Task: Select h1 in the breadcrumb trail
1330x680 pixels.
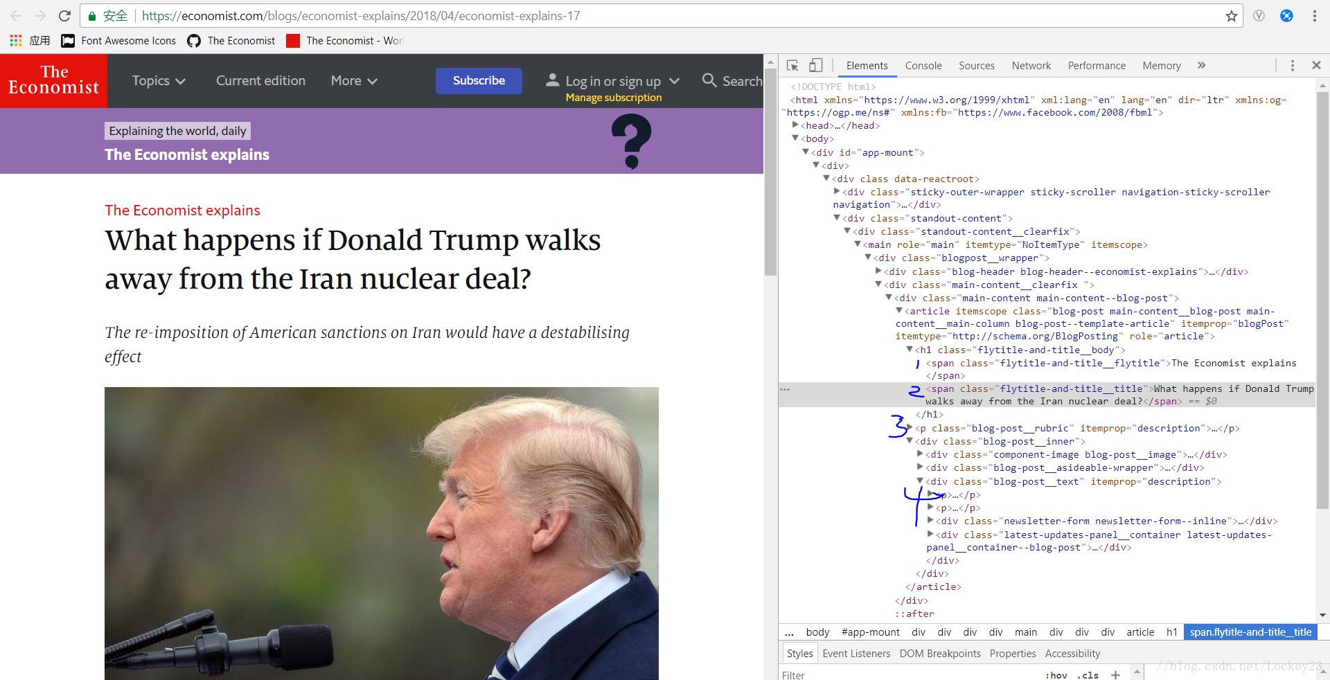Action: click(1171, 632)
